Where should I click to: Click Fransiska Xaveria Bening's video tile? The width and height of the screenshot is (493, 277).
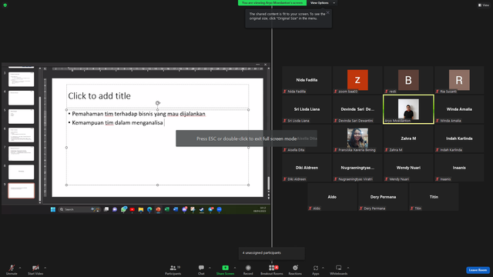click(x=357, y=138)
